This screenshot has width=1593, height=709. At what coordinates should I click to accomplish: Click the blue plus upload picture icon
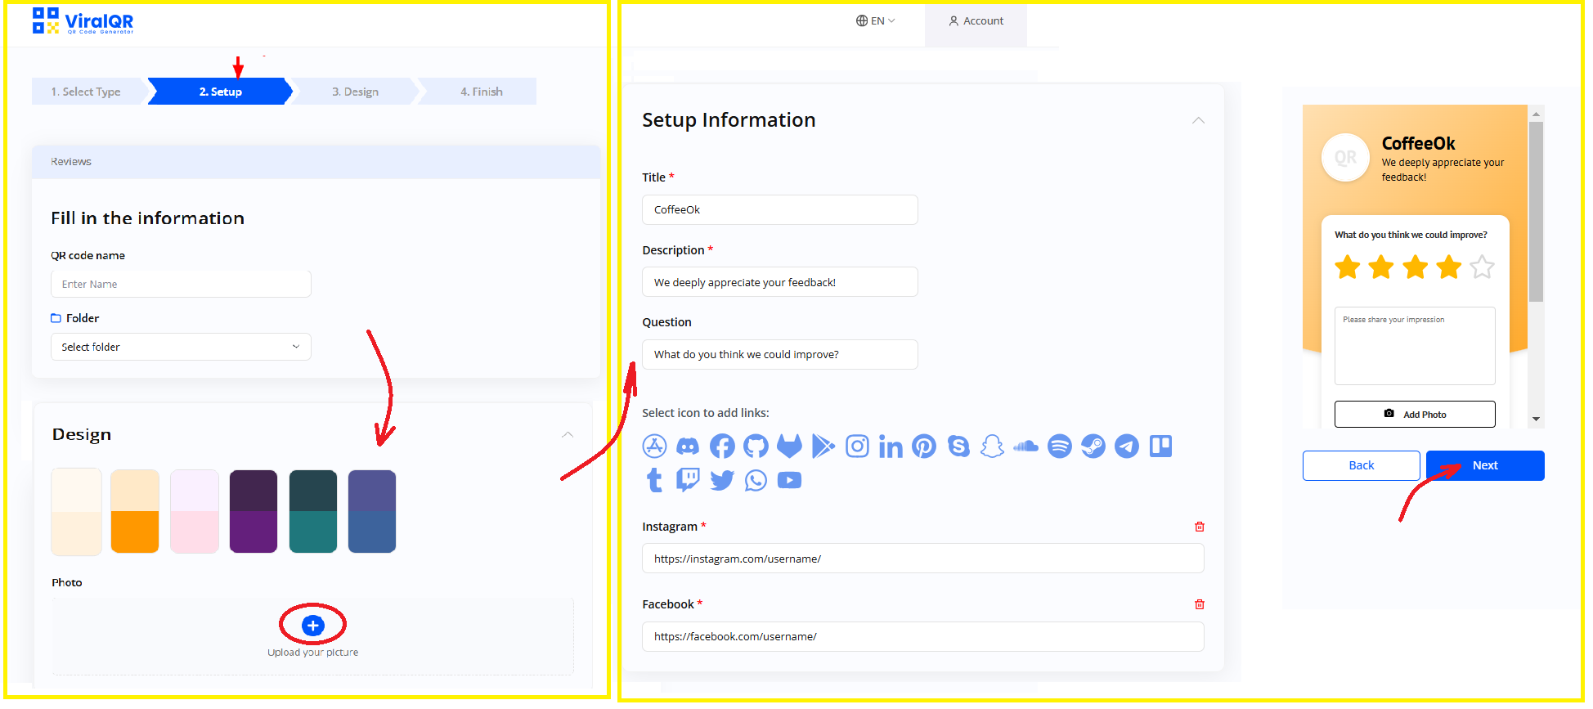click(312, 626)
